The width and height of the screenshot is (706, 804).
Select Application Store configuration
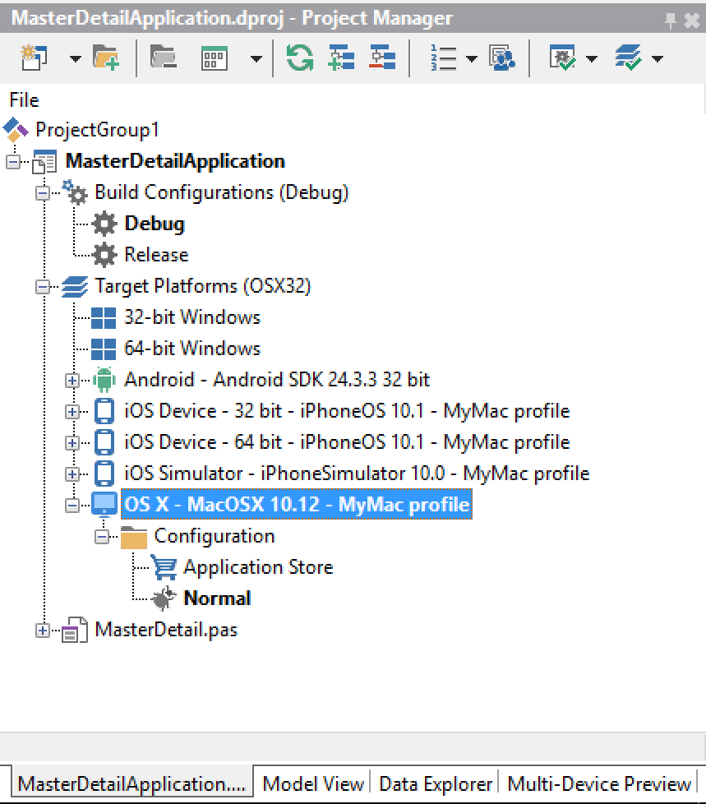(258, 567)
